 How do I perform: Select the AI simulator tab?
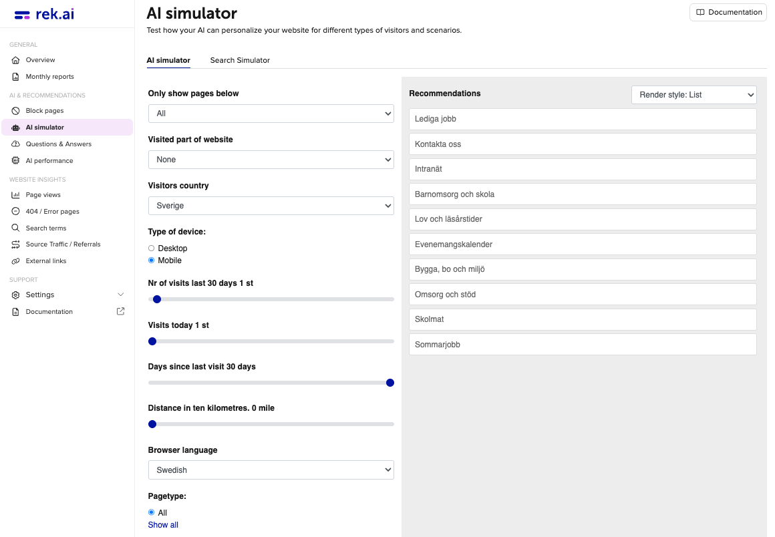coord(168,60)
